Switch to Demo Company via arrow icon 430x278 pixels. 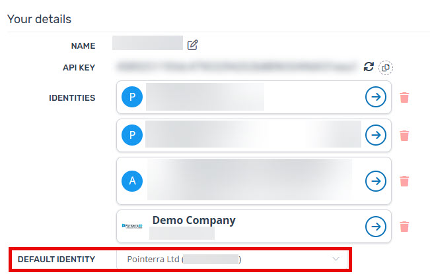pos(376,227)
